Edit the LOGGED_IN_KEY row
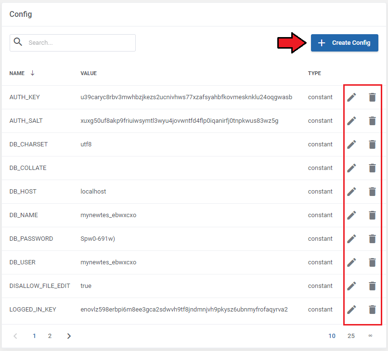Viewport: 388px width, 351px height. tap(351, 310)
